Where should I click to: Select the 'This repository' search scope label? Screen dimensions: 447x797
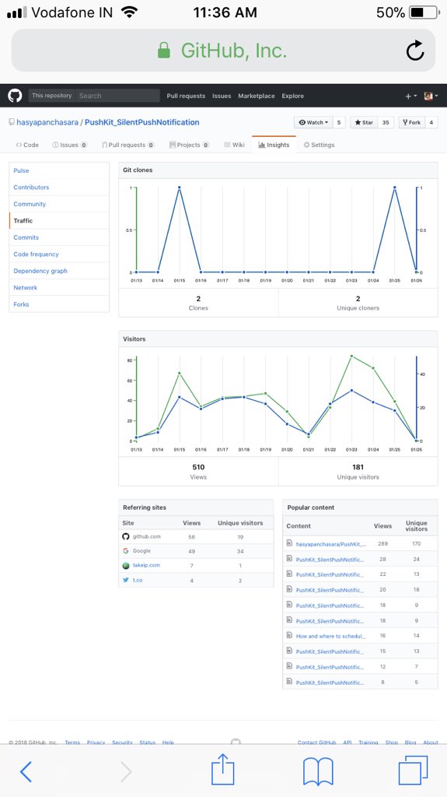pos(52,96)
